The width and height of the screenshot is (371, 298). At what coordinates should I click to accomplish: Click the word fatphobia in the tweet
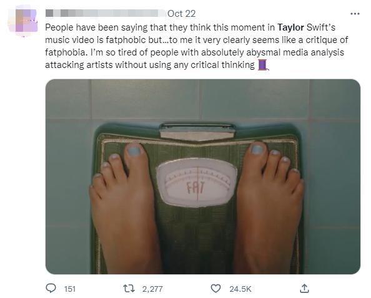coord(66,52)
